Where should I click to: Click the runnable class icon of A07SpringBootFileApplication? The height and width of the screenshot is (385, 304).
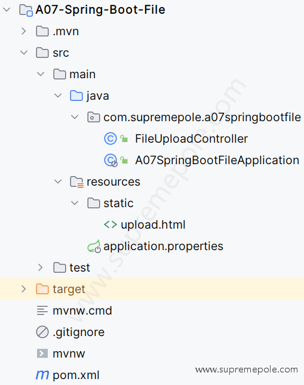pos(110,161)
